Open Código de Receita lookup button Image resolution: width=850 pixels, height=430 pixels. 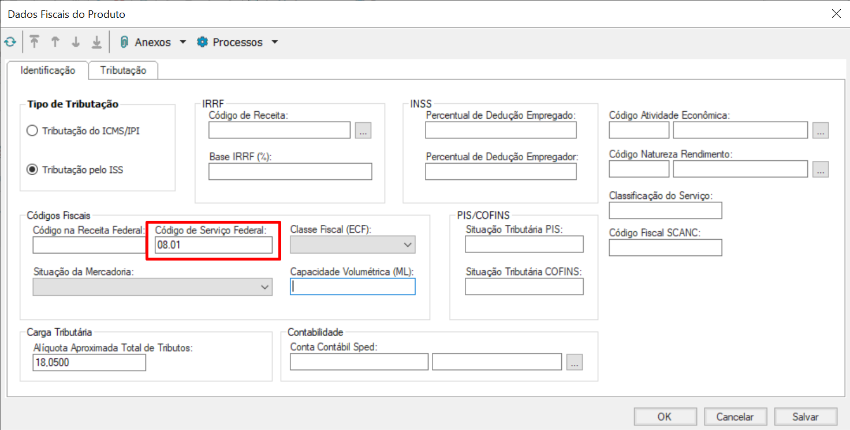[x=363, y=130]
